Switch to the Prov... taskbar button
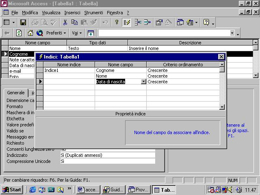Screen dimensions: 260x195 click(x=139, y=190)
